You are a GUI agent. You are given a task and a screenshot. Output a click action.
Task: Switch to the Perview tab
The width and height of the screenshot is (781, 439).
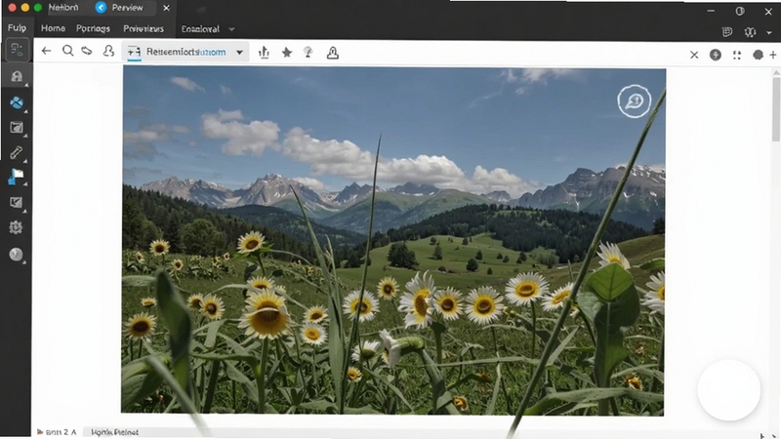(127, 8)
